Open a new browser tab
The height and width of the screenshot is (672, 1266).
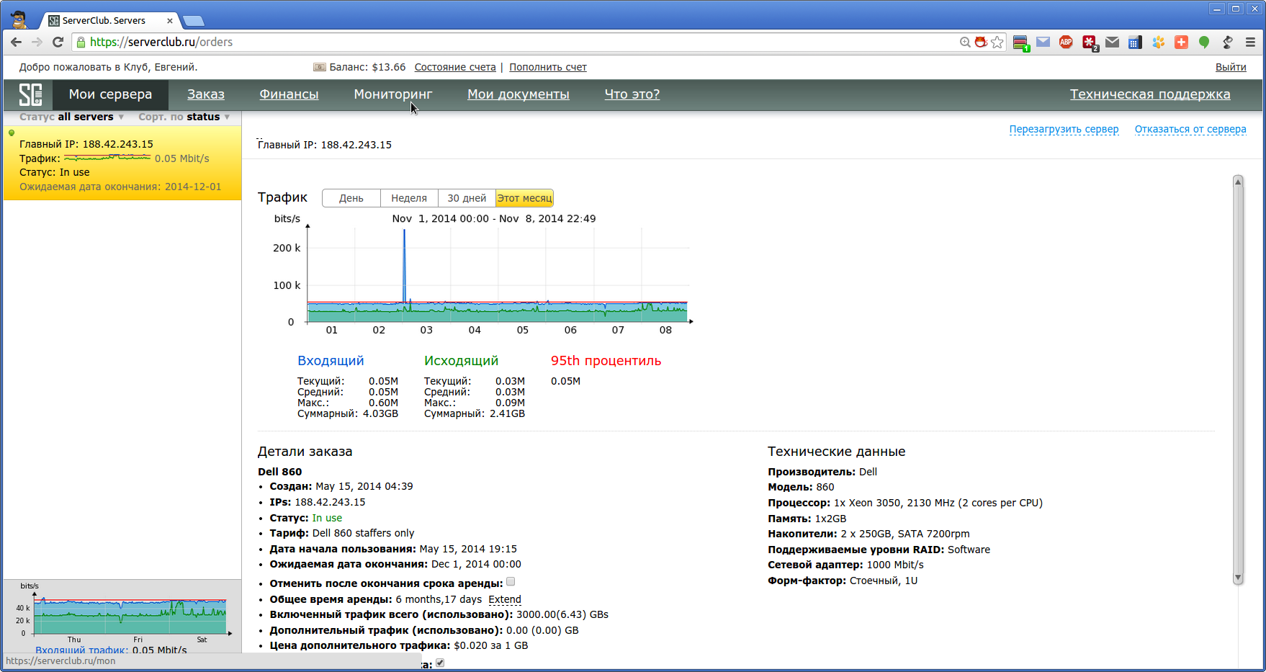(x=194, y=21)
